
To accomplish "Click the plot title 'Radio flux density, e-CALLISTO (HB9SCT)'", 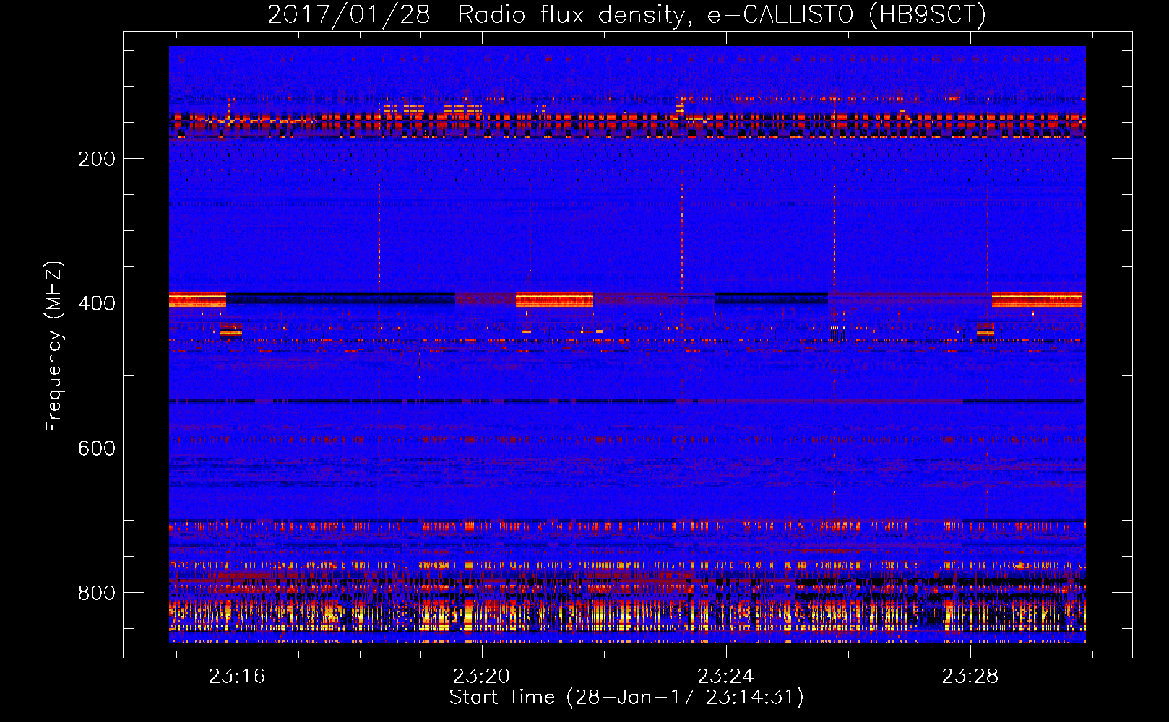I will point(722,14).
